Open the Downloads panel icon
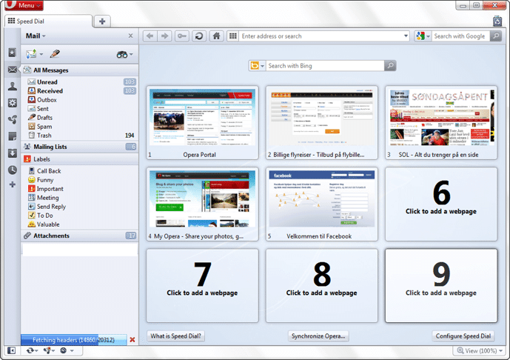Viewport: 510px width, 360px height. (13, 153)
